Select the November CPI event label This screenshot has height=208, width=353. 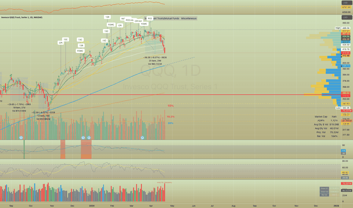tap(61, 43)
